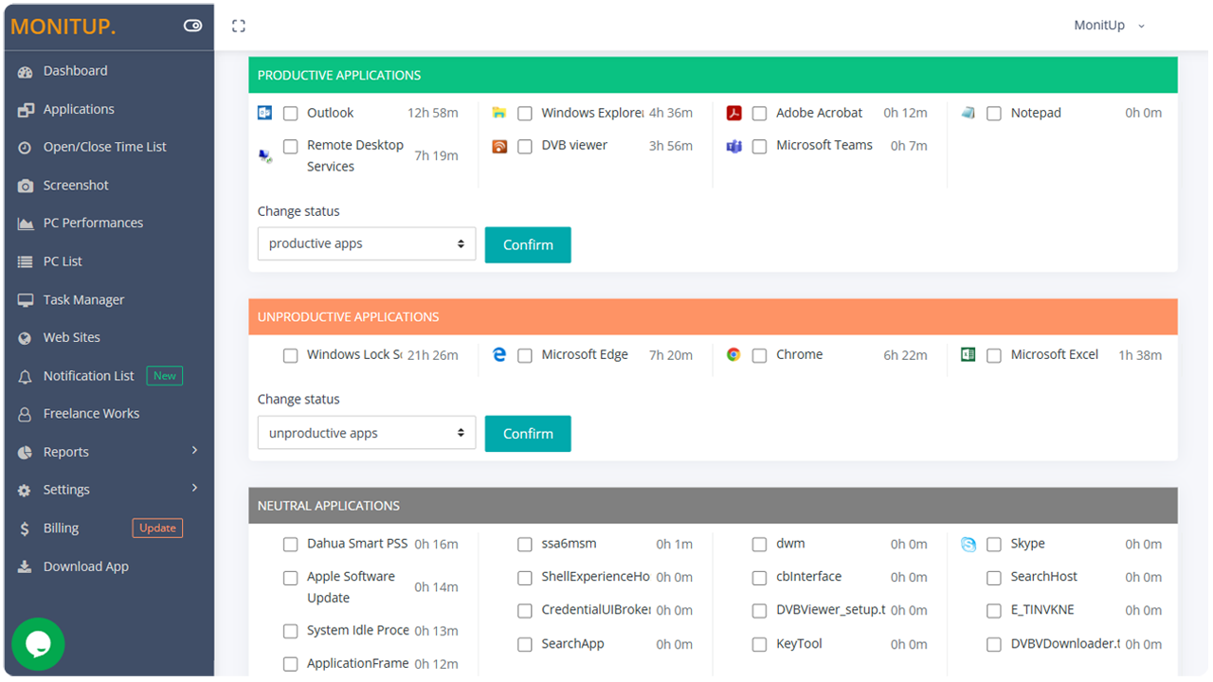
Task: Open the unproductive apps status dropdown
Action: coord(367,433)
